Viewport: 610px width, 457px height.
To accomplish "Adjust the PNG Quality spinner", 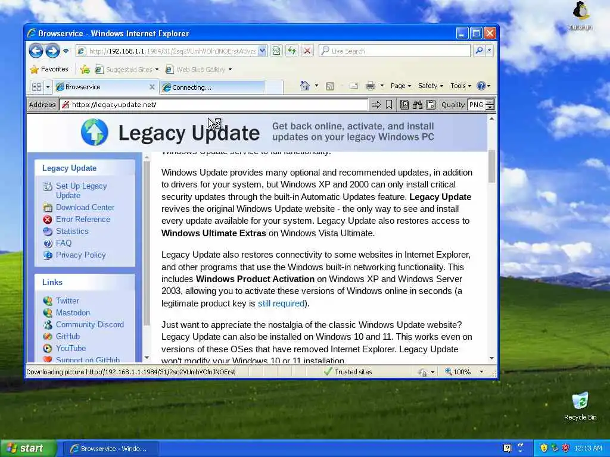I will (x=491, y=105).
